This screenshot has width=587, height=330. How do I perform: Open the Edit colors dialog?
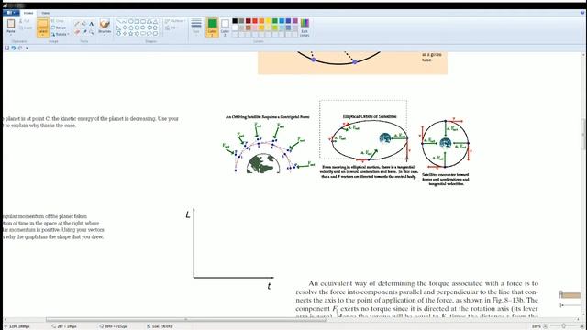305,27
